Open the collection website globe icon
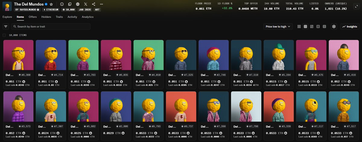 (x=78, y=5)
